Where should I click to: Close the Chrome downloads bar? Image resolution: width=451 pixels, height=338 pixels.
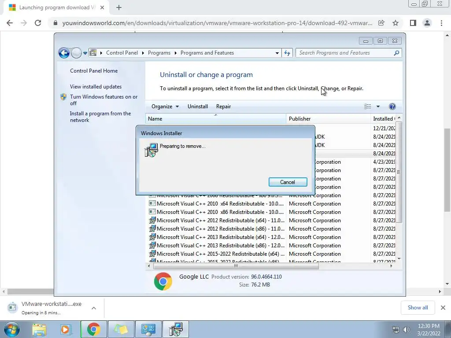[443, 308]
